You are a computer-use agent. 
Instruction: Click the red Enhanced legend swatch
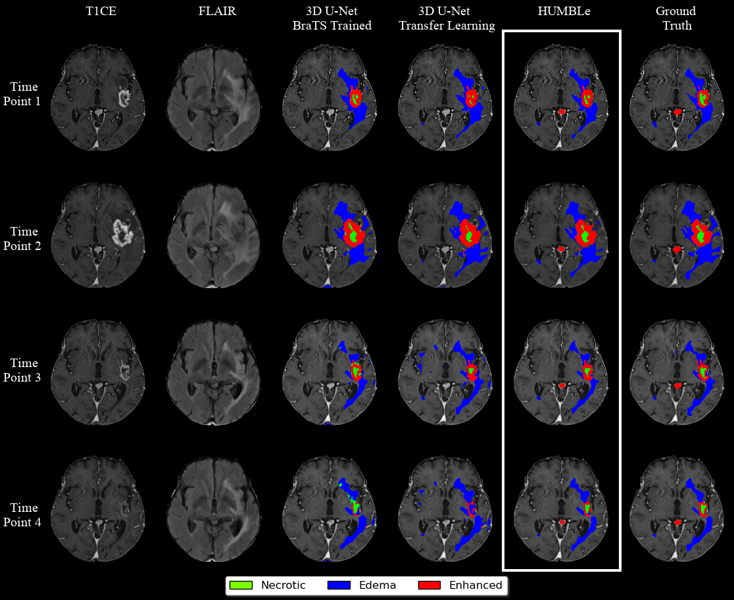click(x=431, y=585)
